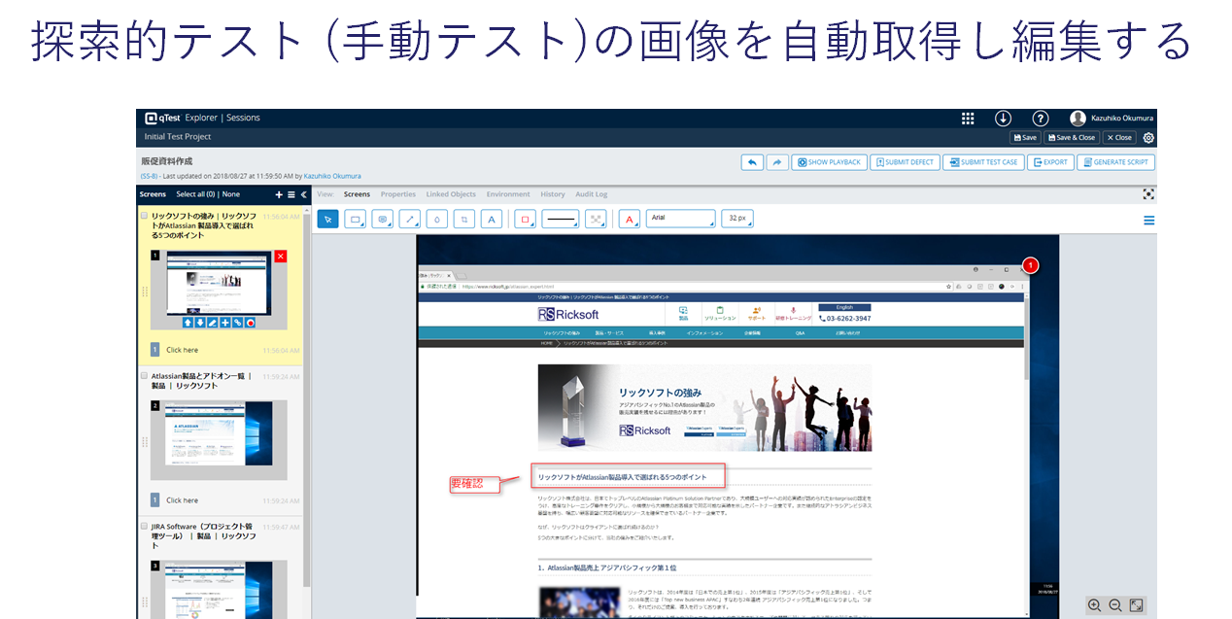Click the redo arrow button

(777, 162)
